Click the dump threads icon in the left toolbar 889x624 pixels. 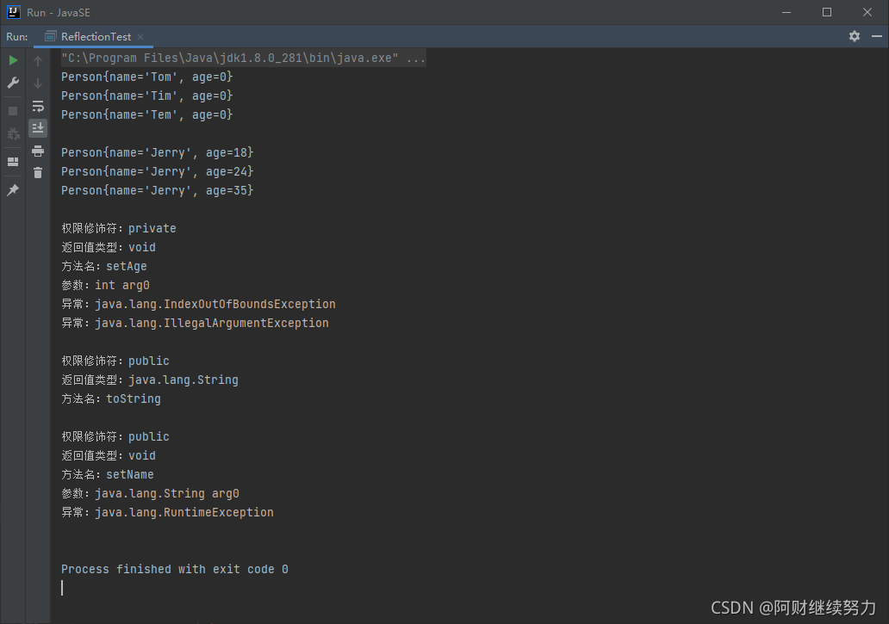point(13,133)
